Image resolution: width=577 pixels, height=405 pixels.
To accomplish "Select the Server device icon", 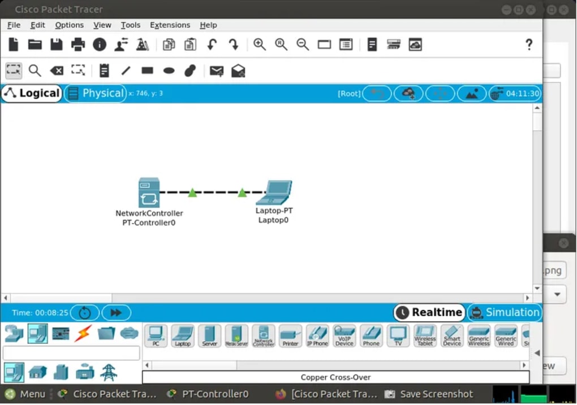I will (209, 336).
